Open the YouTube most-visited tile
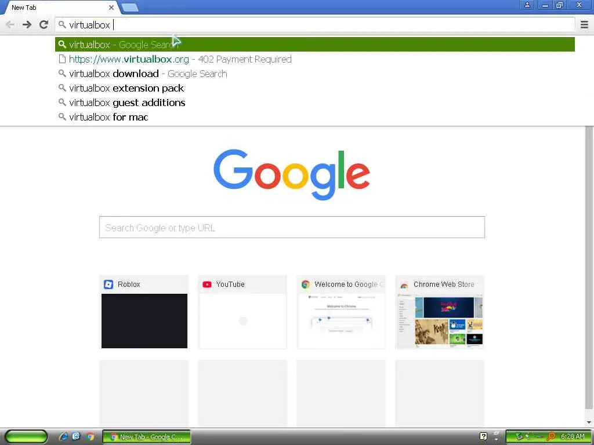 pos(242,312)
